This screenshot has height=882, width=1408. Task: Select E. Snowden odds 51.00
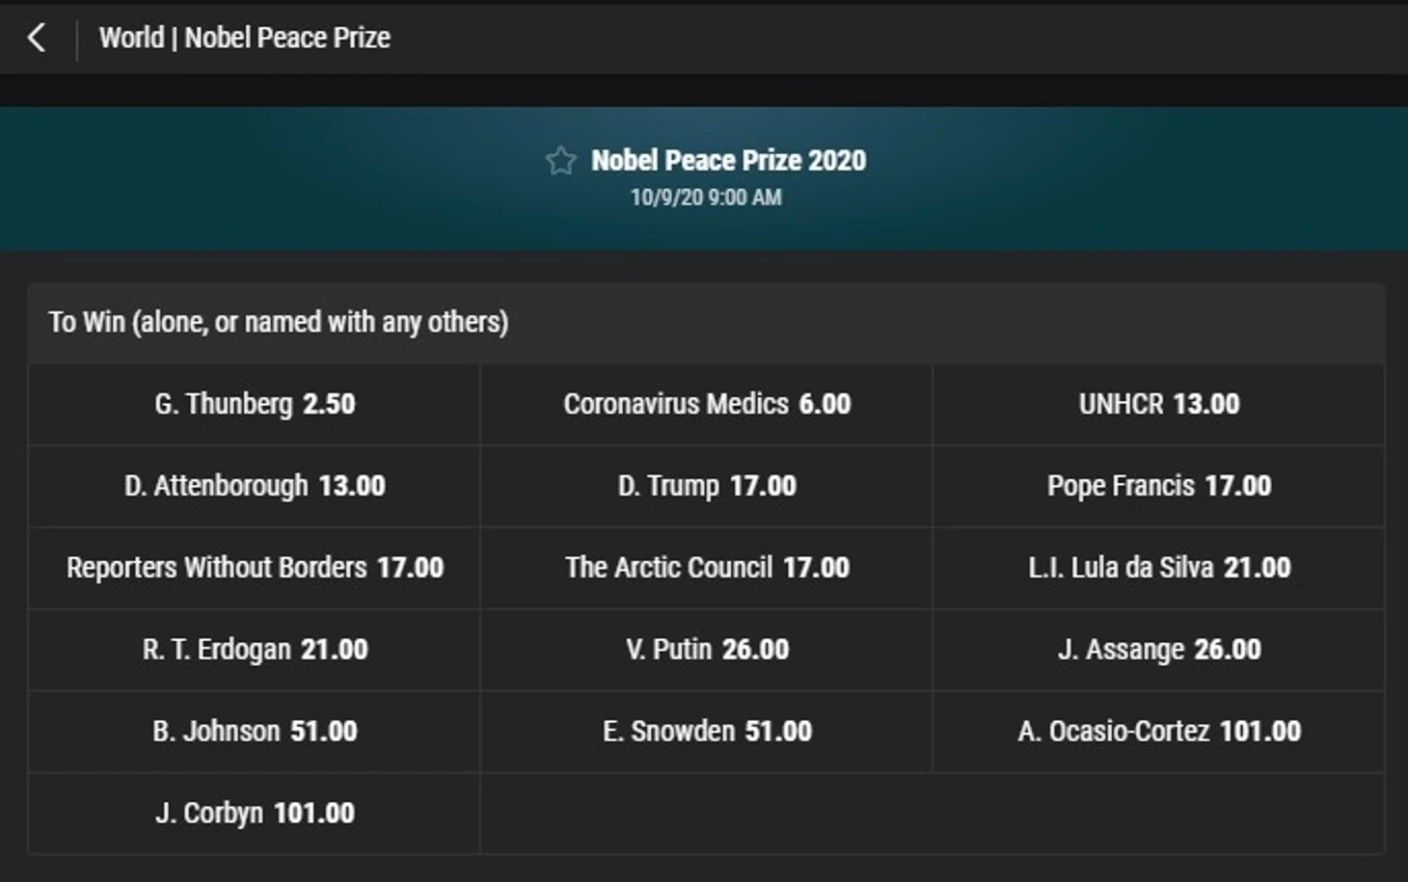pyautogui.click(x=707, y=732)
